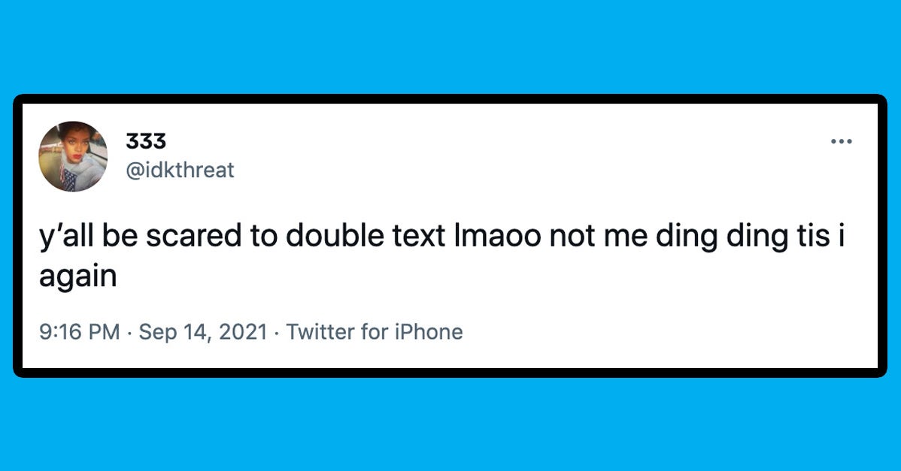The image size is (901, 471).
Task: Select the black tweet card border
Action: (x=450, y=98)
